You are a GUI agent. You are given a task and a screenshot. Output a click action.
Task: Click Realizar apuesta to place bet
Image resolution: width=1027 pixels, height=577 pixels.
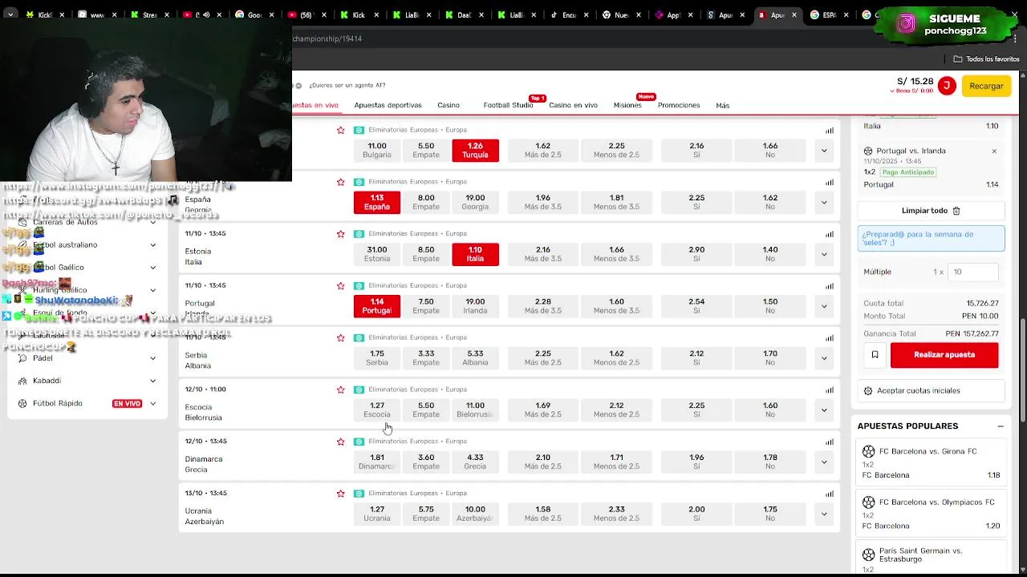(x=944, y=355)
